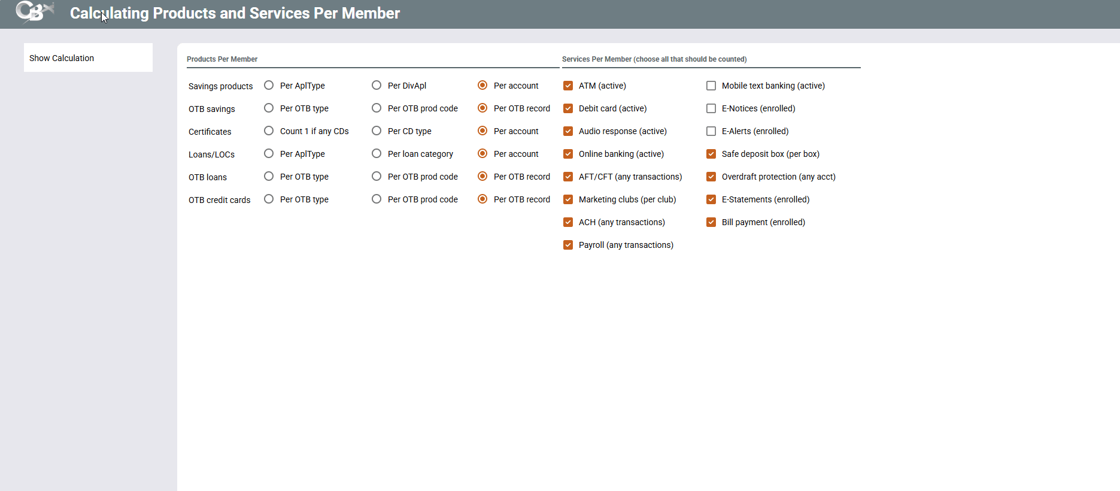Select Per OTB type for OTB savings
Viewport: 1120px width, 491px height.
click(x=269, y=108)
